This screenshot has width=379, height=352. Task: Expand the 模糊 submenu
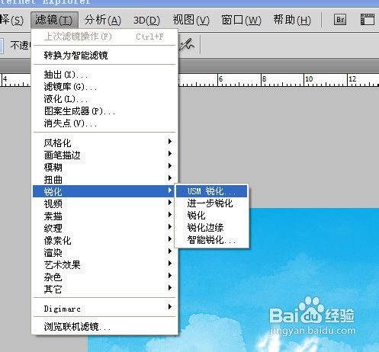tap(104, 167)
